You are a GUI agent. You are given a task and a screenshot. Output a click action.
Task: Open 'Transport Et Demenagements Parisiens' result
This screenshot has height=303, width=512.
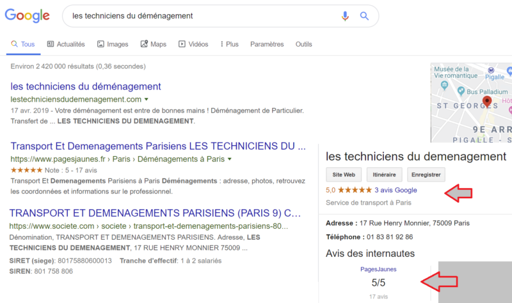(x=158, y=146)
